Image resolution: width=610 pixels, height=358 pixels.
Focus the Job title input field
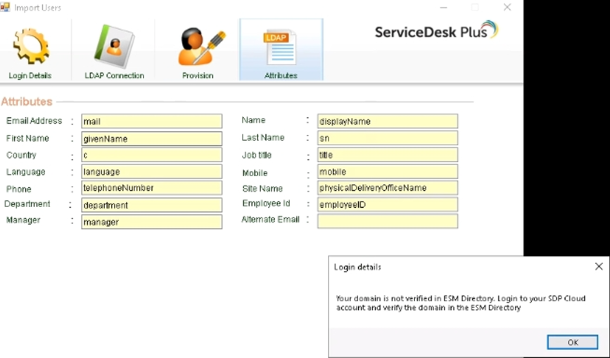[x=388, y=155]
